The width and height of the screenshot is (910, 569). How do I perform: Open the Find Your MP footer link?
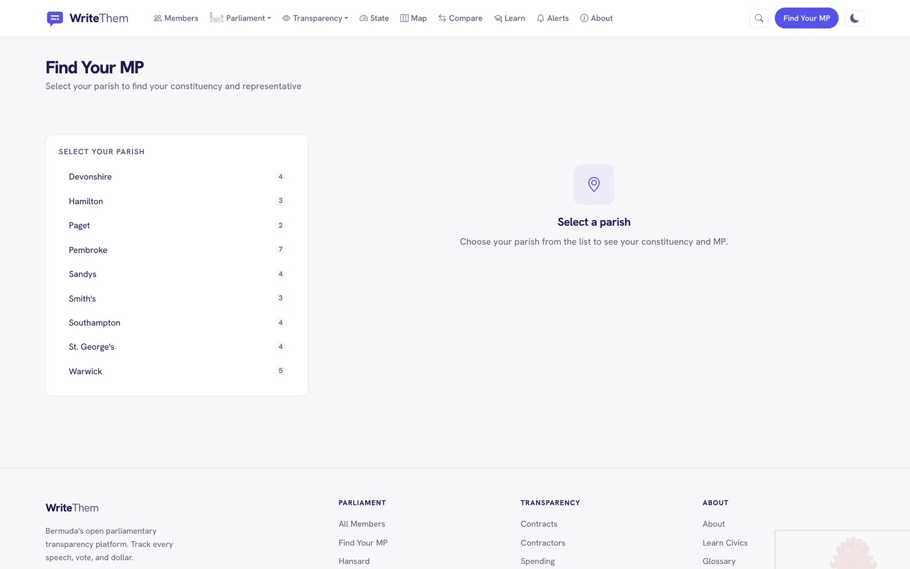363,543
